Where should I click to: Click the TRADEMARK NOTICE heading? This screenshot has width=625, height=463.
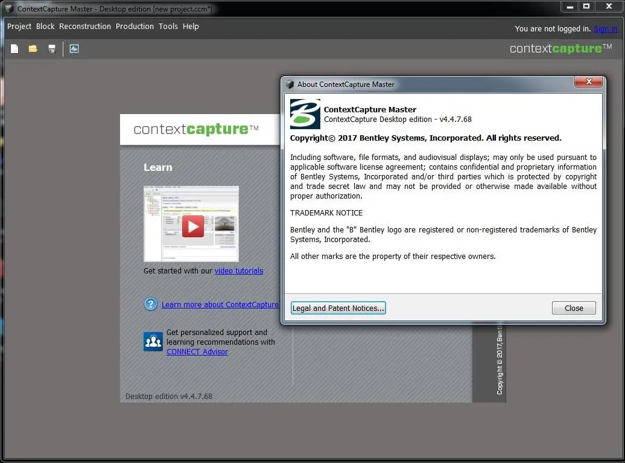tap(326, 213)
